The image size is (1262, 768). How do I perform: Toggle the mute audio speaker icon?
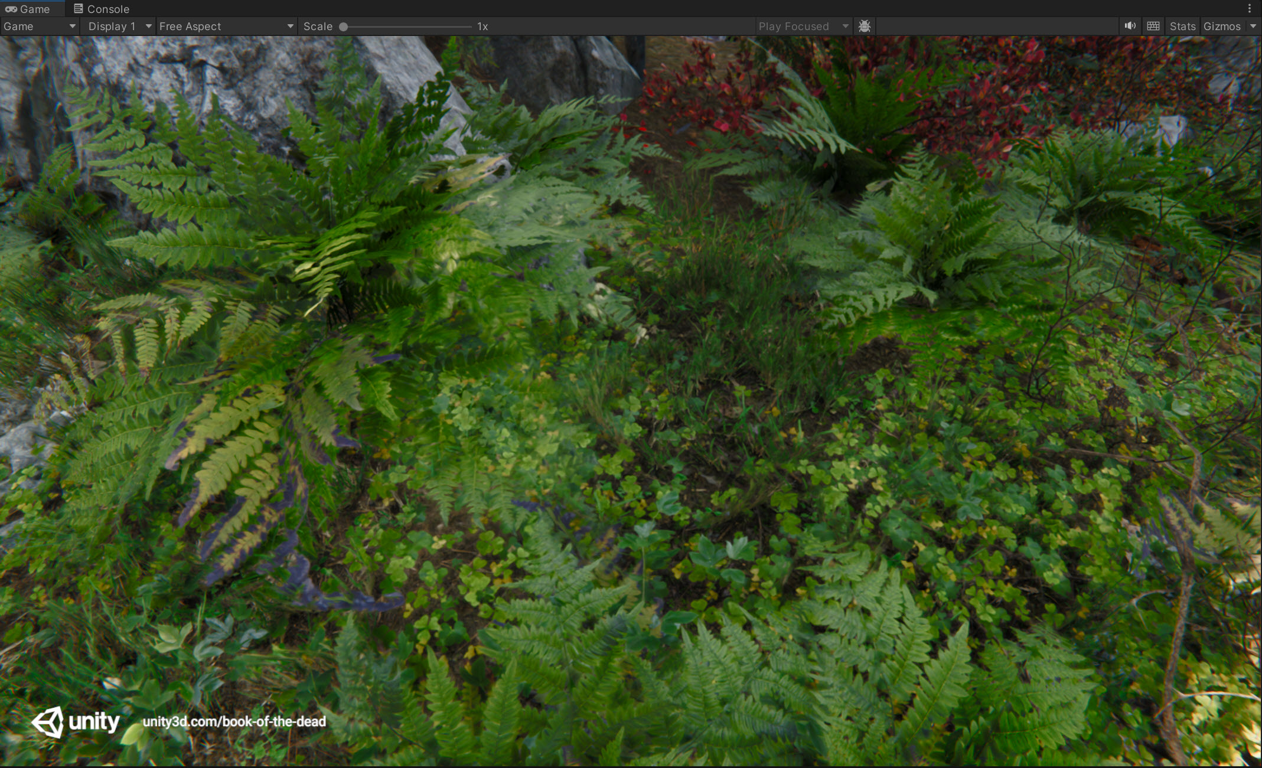[1130, 26]
